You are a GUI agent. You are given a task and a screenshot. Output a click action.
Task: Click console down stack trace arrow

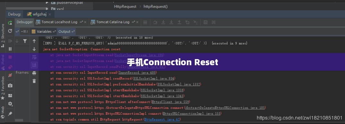click(x=34, y=49)
